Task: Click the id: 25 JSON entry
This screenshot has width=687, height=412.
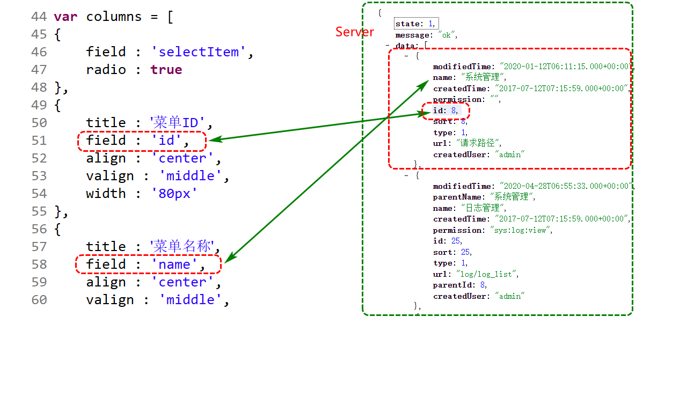Action: [x=448, y=241]
